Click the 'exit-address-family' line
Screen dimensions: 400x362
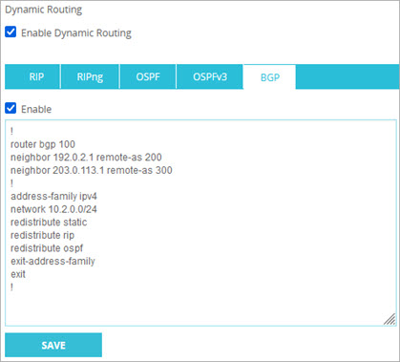pos(53,262)
